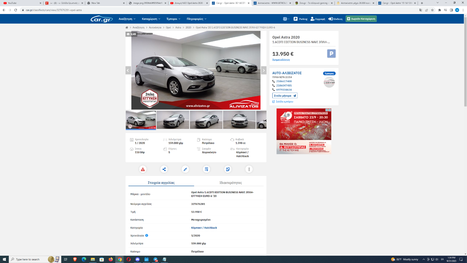This screenshot has width=467, height=263.
Task: Click Windows Start button
Action: (x=4, y=259)
